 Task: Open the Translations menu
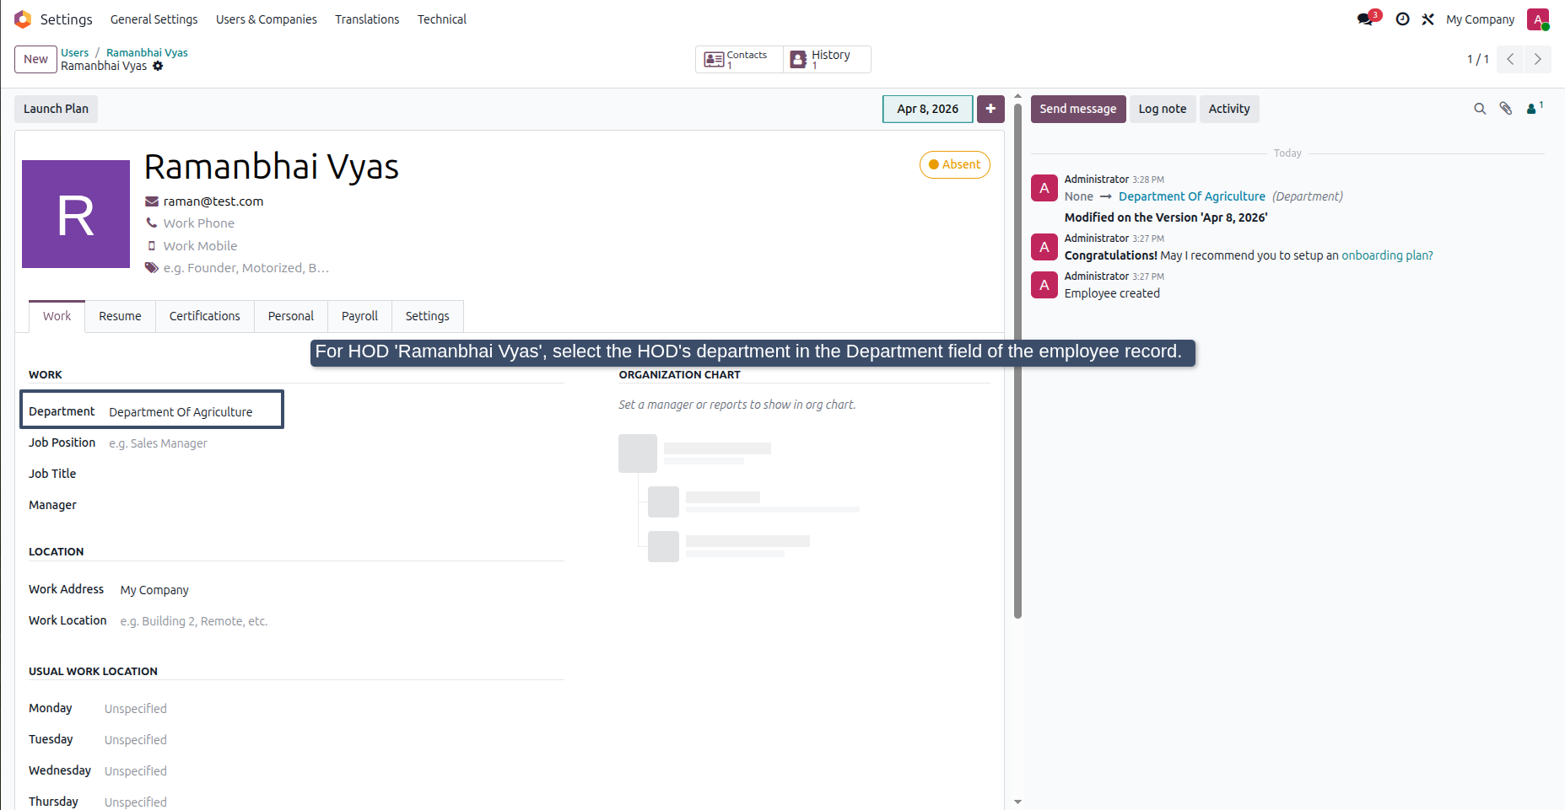[367, 19]
